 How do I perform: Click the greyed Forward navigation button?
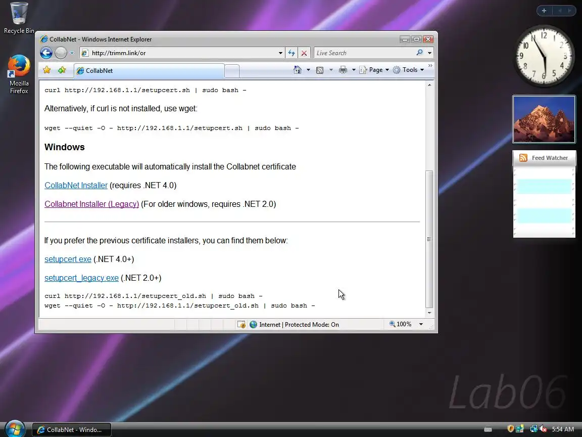pyautogui.click(x=61, y=53)
